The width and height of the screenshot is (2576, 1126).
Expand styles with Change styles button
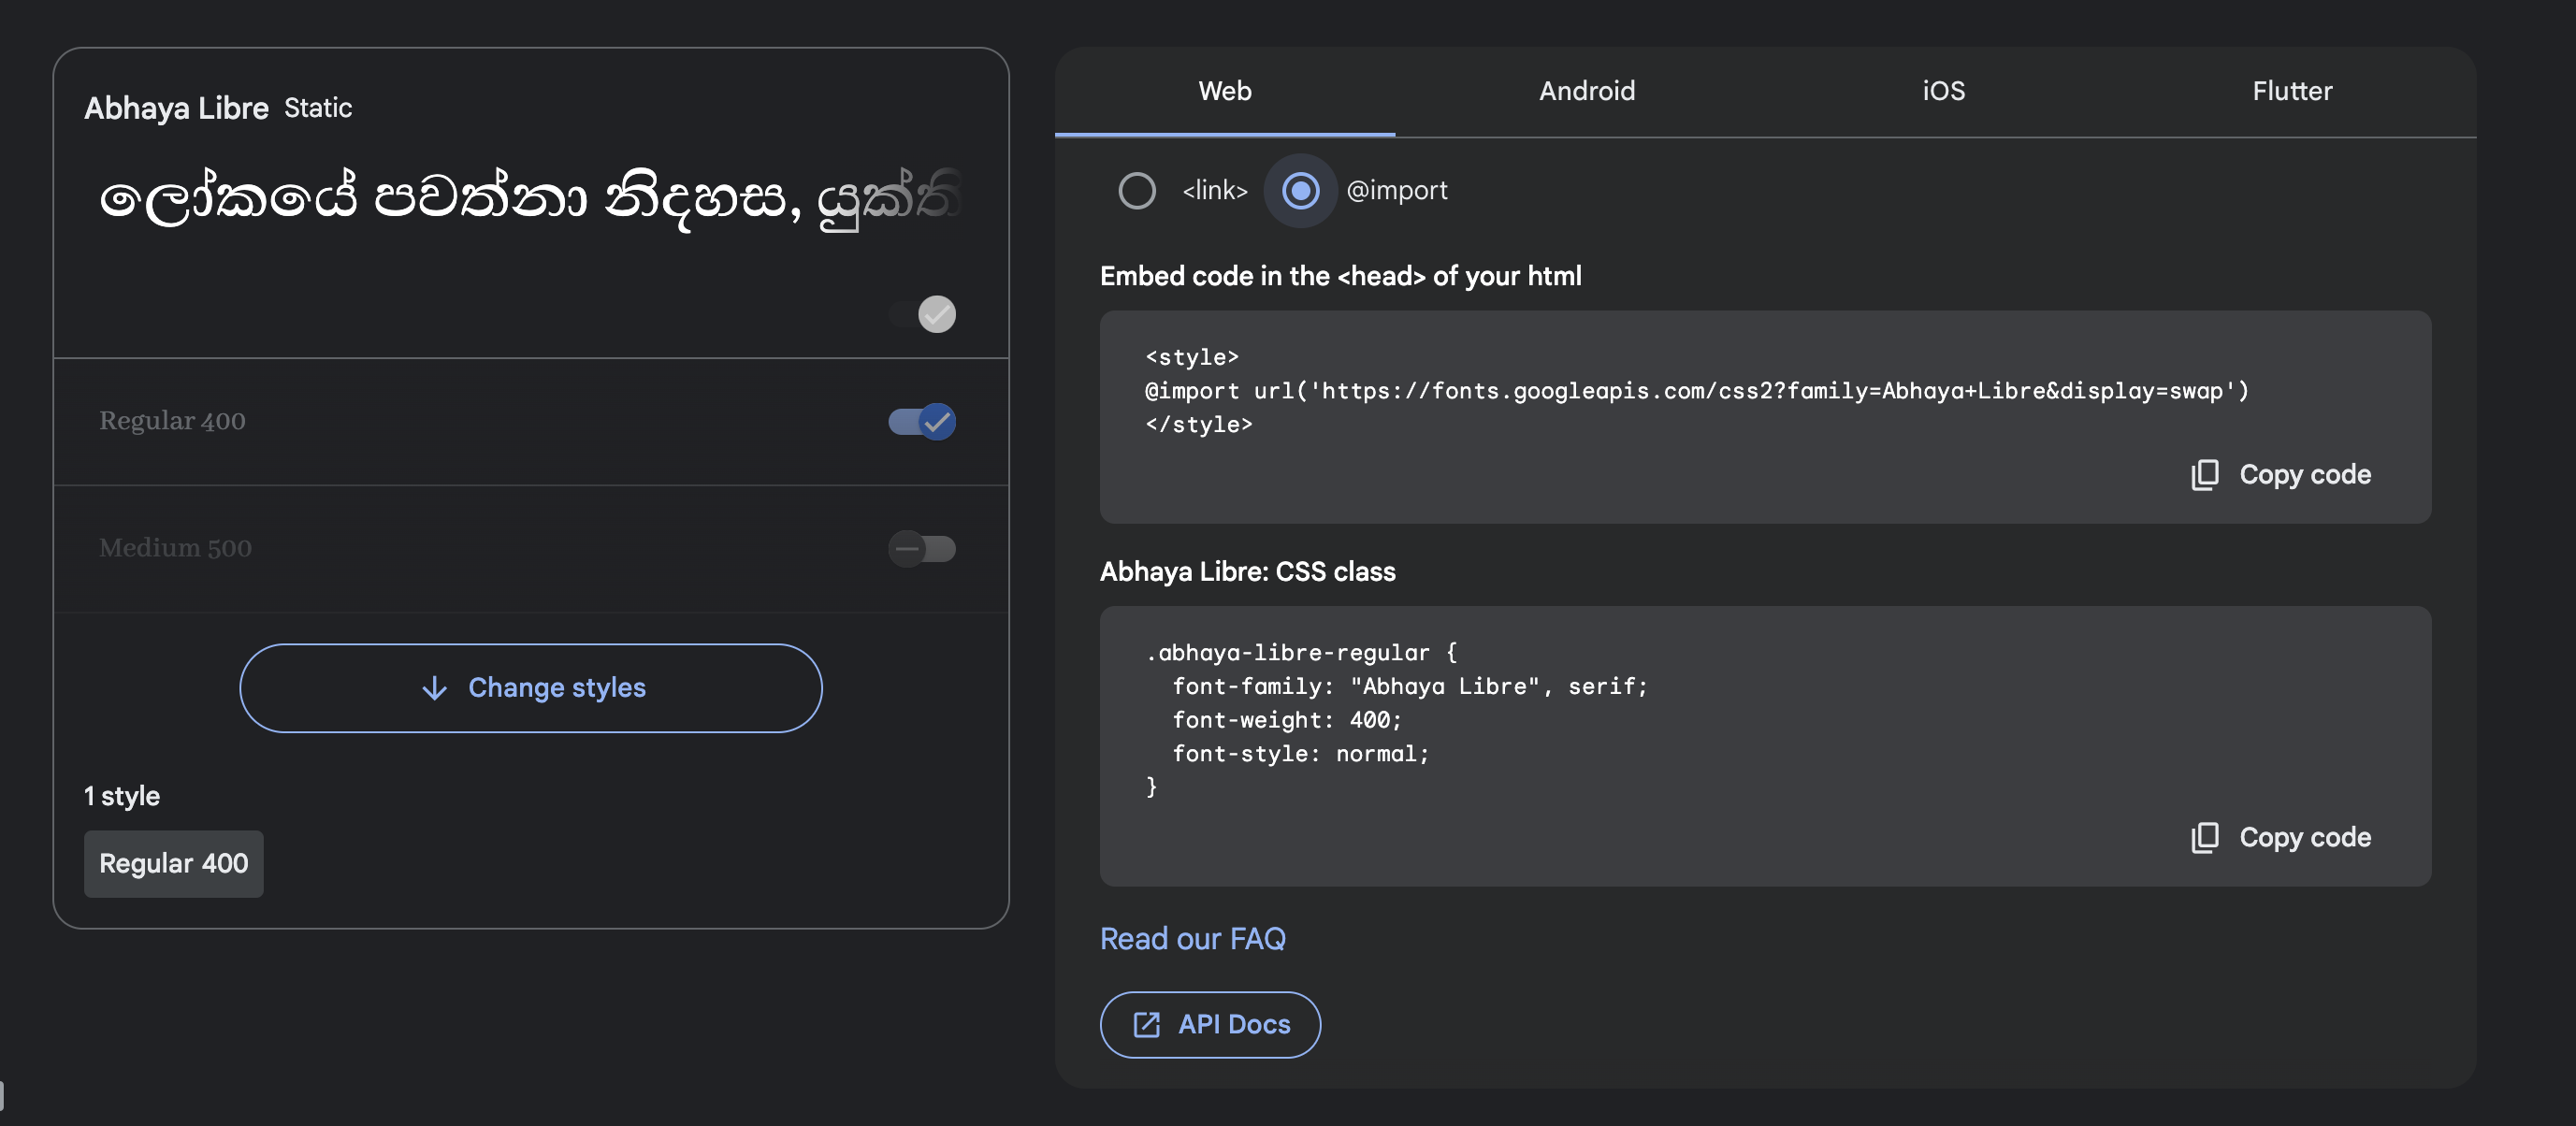(x=530, y=688)
